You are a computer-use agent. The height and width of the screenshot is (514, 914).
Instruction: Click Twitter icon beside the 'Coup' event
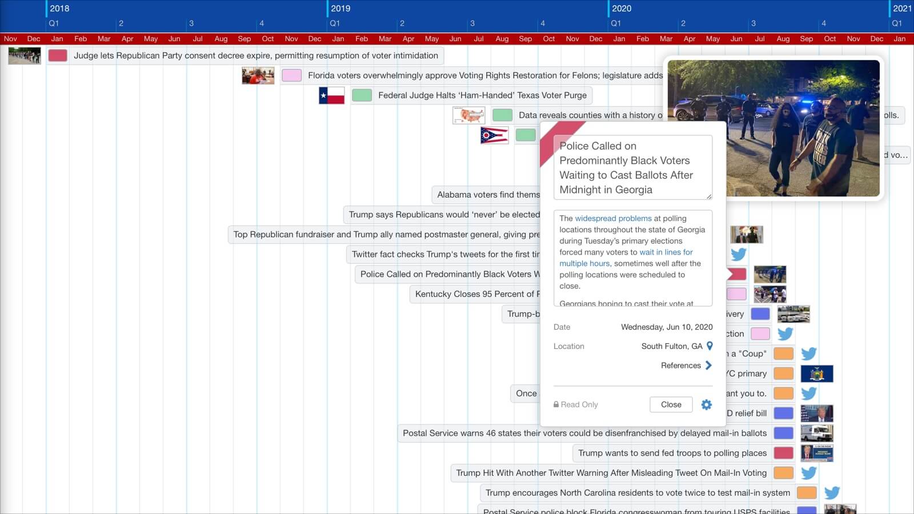pos(808,354)
